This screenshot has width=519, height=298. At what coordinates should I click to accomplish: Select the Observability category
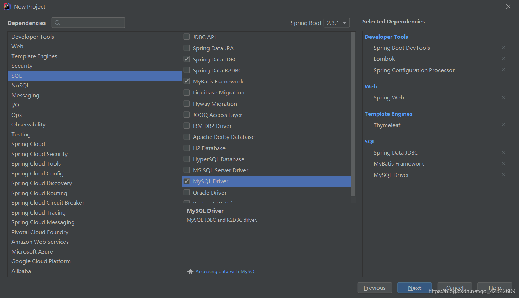(x=95, y=125)
